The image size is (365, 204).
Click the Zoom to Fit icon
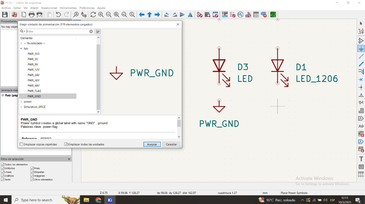point(116,15)
